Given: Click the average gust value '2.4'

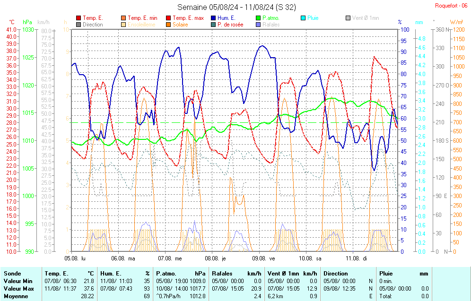Looking at the screenshot, I should [258, 296].
